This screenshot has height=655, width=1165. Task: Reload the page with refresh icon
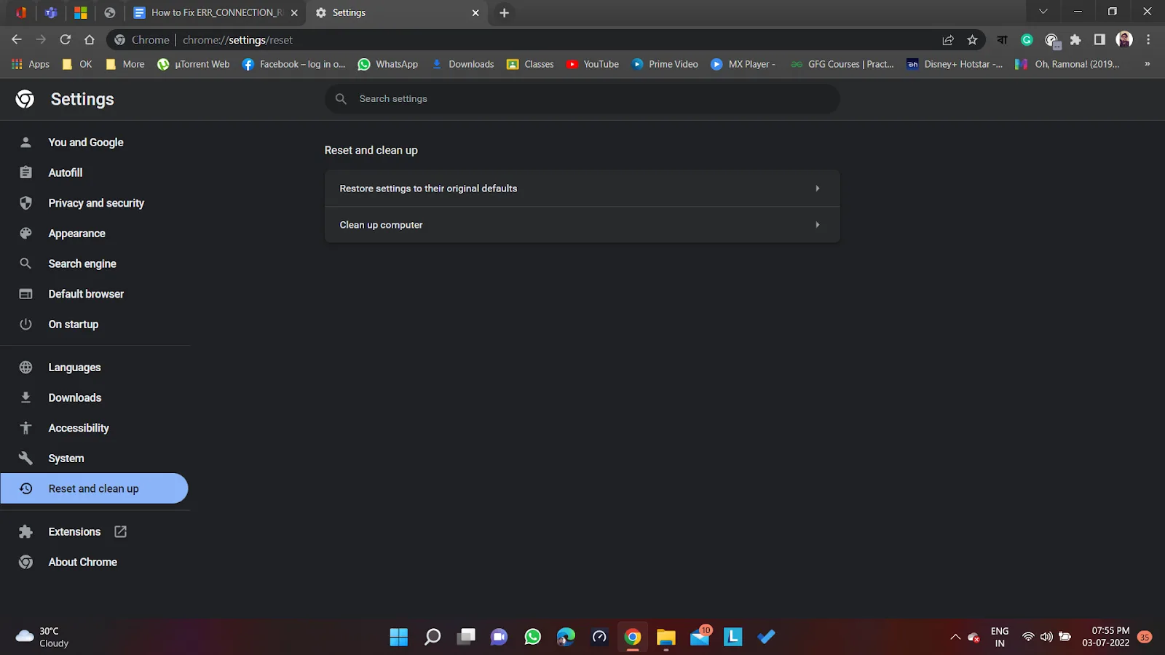pyautogui.click(x=66, y=40)
